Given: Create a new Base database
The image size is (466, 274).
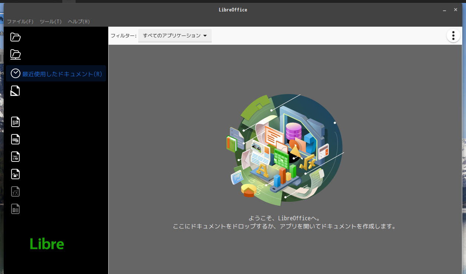Looking at the screenshot, I should (15, 209).
